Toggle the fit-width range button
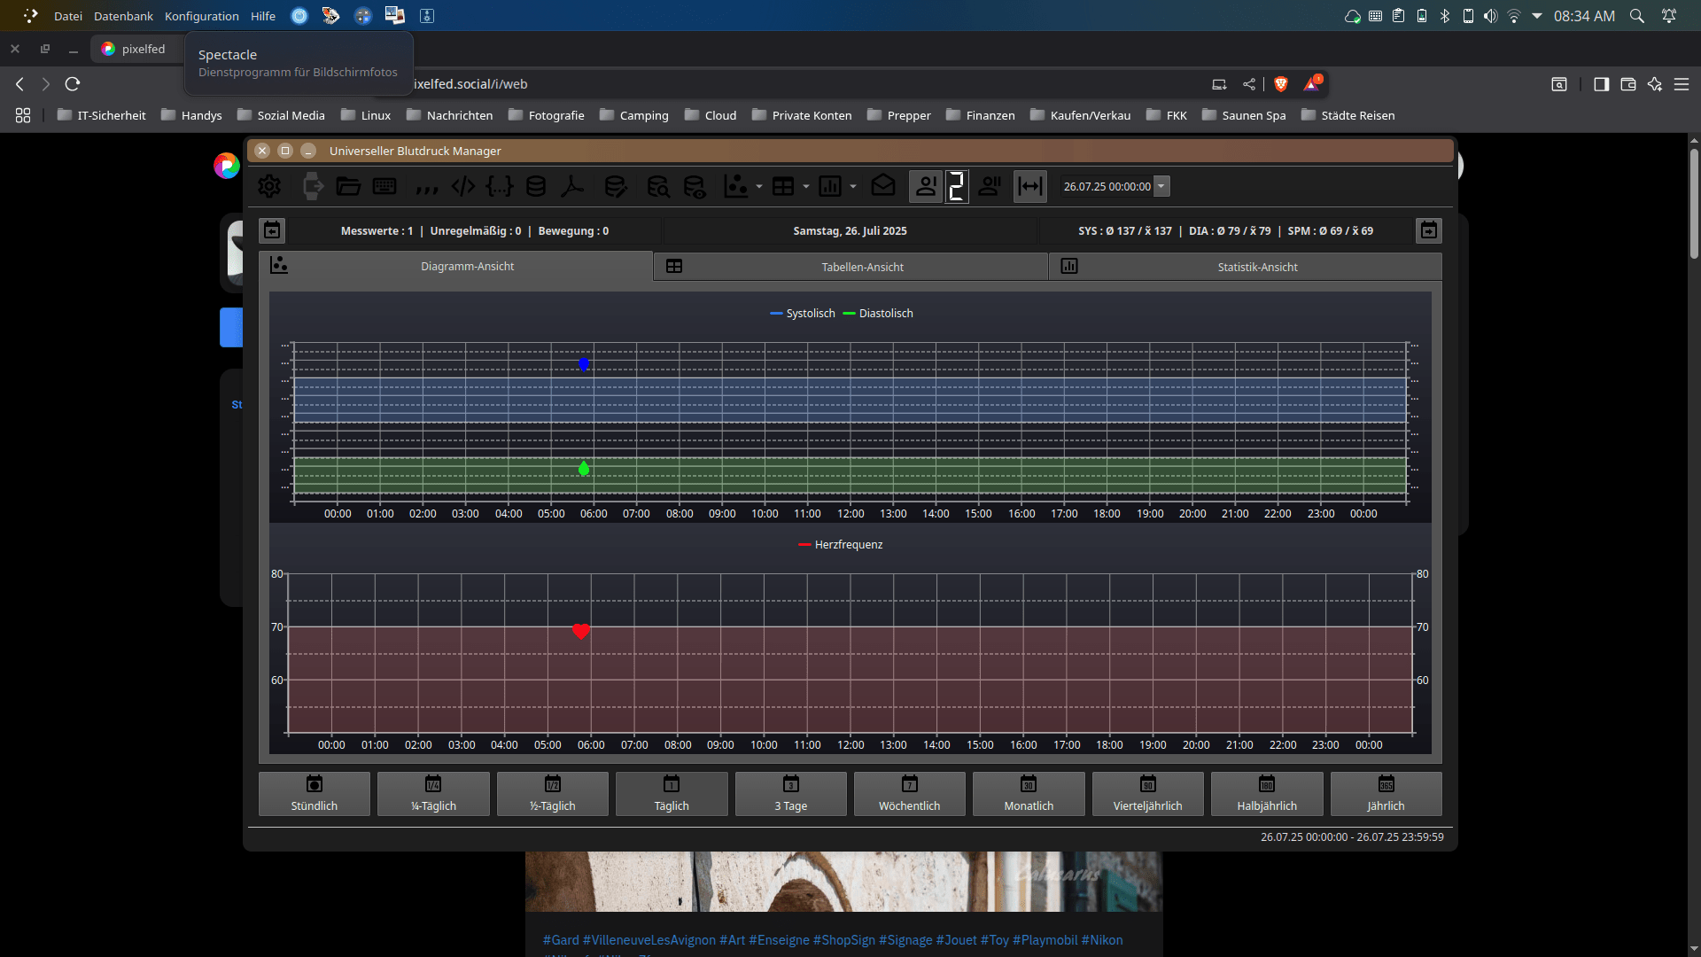This screenshot has height=957, width=1701. [x=1029, y=186]
